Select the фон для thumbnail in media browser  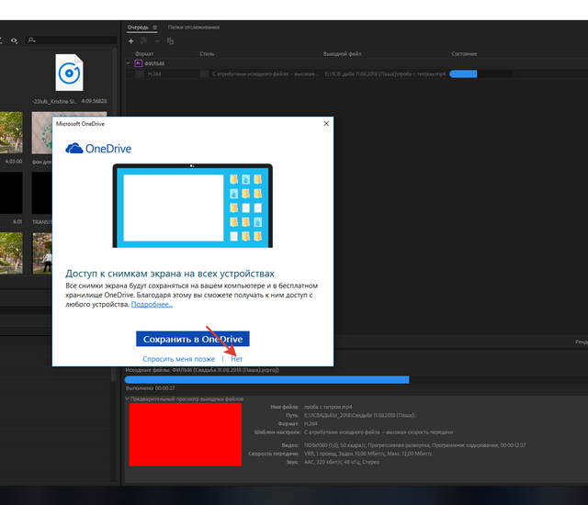tap(42, 133)
